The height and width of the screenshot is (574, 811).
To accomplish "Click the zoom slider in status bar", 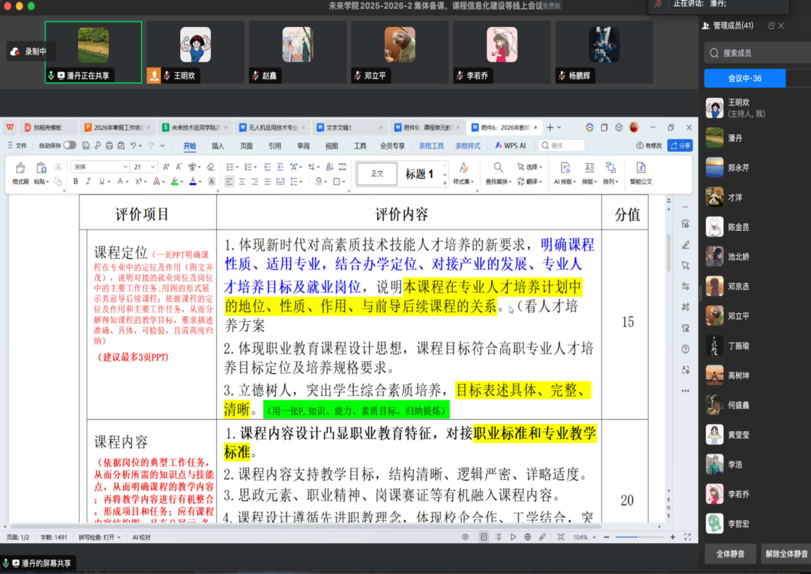I will 639,537.
